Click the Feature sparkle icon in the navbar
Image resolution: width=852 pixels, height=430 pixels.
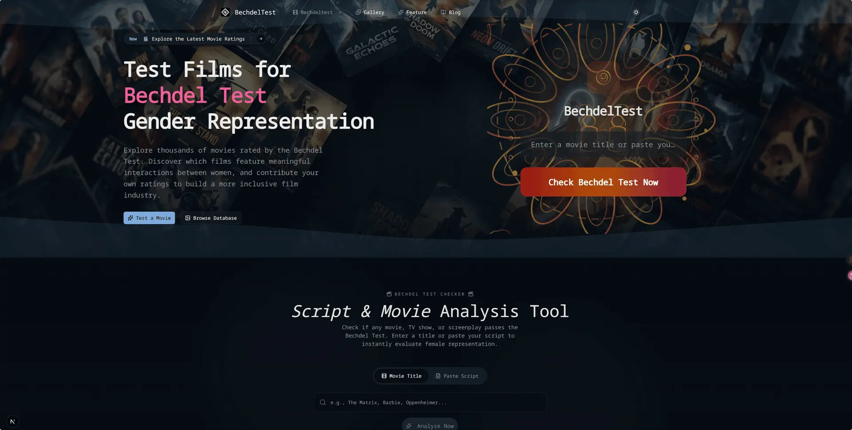[401, 12]
